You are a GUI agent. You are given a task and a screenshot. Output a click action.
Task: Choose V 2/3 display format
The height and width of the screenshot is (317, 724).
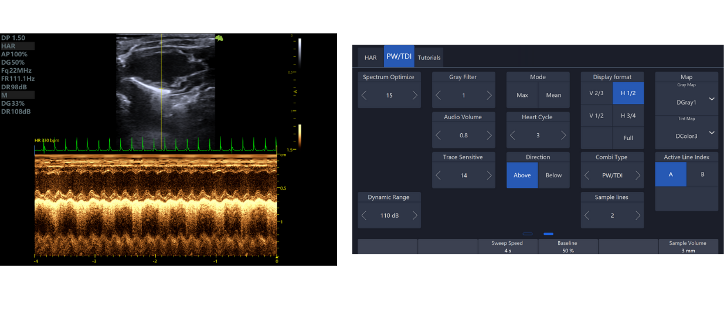pos(596,93)
